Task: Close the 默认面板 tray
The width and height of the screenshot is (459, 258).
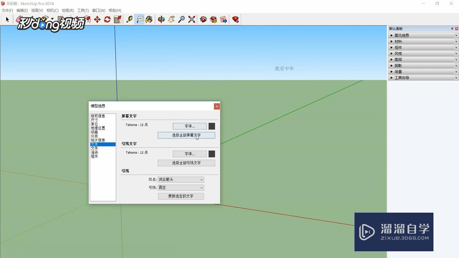Action: click(456, 29)
